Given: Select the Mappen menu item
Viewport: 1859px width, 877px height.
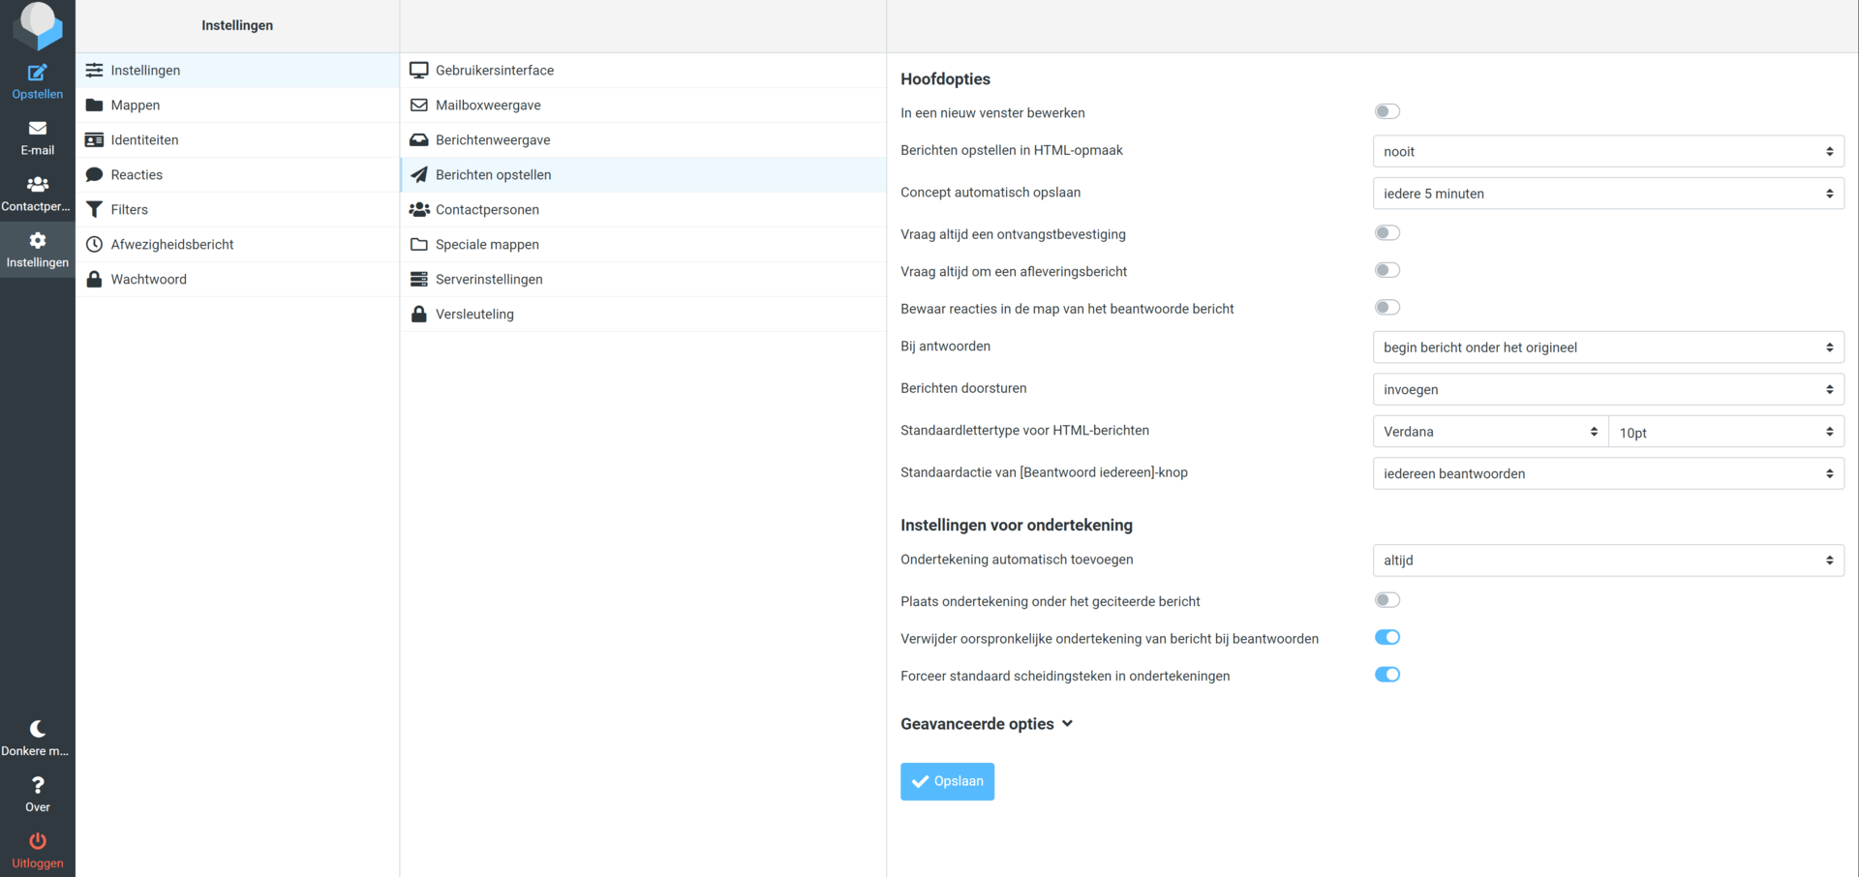Looking at the screenshot, I should (237, 105).
